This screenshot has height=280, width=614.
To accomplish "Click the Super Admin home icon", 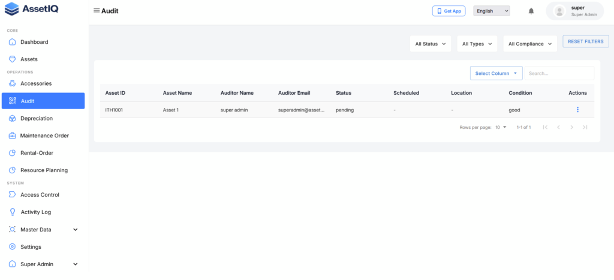I will (12, 264).
